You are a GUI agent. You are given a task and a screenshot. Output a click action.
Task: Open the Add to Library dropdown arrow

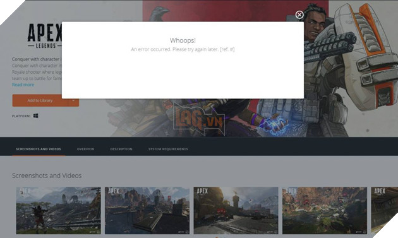pyautogui.click(x=73, y=100)
